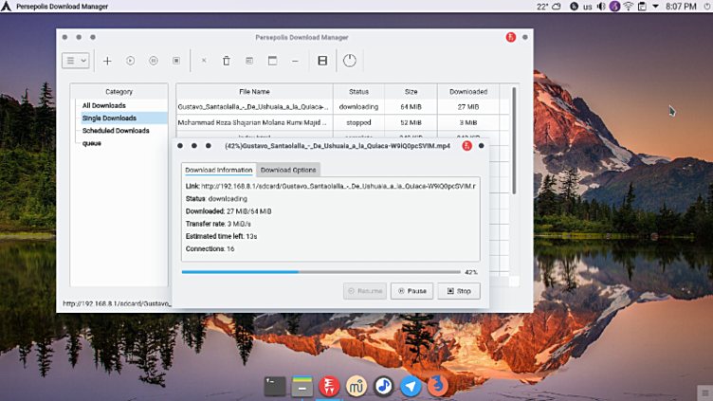Open the keyboard layout 'us' indicator
This screenshot has height=401, width=713.
[587, 7]
